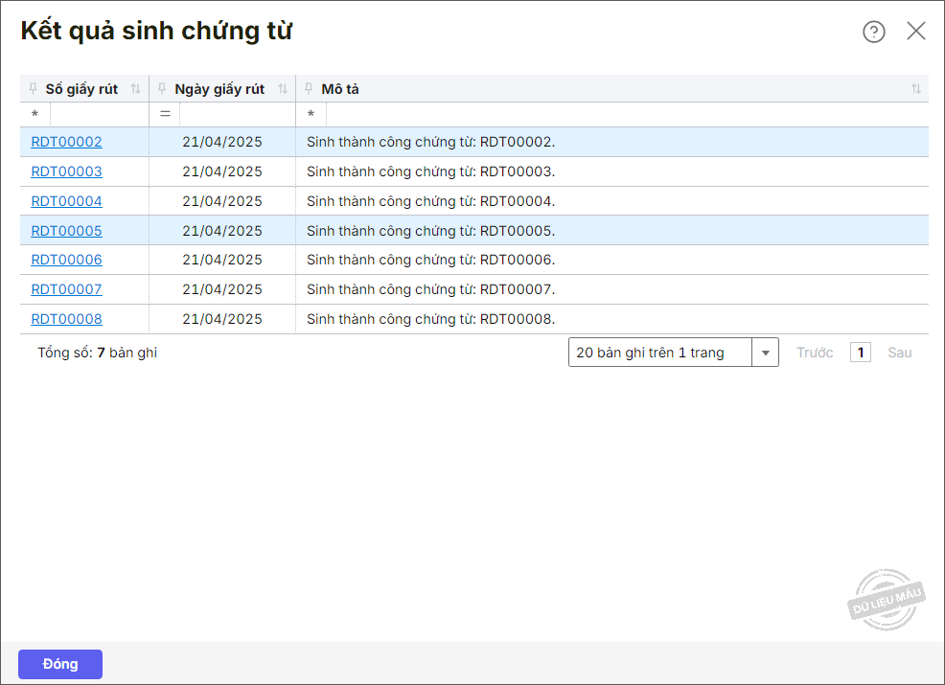This screenshot has width=945, height=685.
Task: Pin the Ngày giấy rút column
Action: pos(162,88)
